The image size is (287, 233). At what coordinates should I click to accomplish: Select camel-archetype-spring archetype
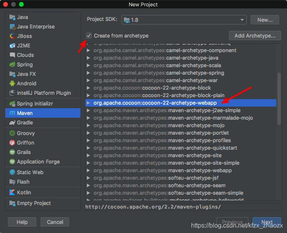point(181,73)
